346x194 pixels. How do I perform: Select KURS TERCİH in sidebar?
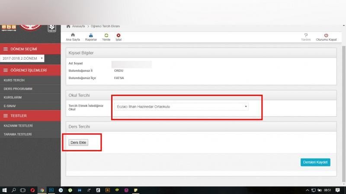tap(14, 80)
